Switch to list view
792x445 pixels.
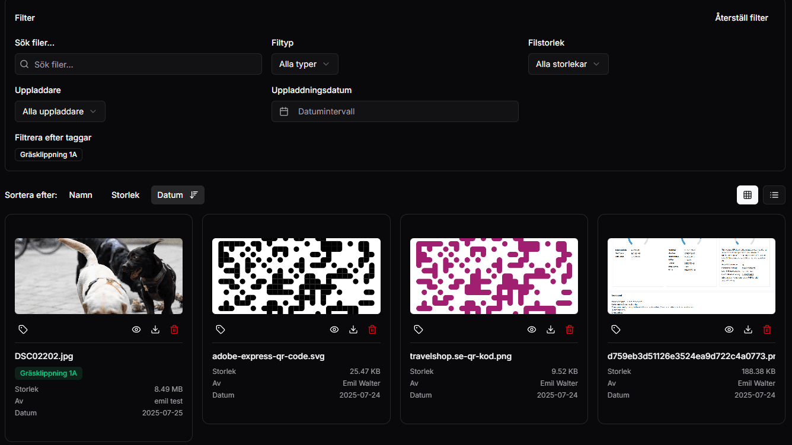pos(774,195)
